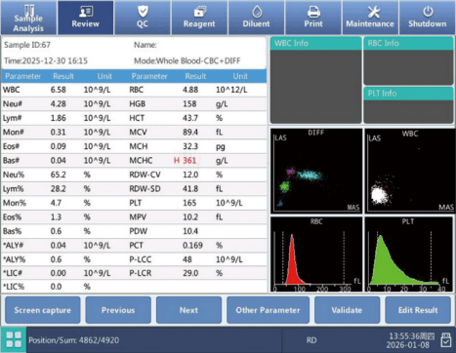Select the Neu# 4.28 result
This screenshot has width=456, height=353.
[x=59, y=104]
